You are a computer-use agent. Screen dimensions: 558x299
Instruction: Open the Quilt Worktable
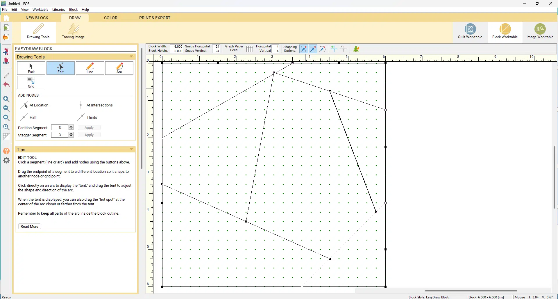coord(470,31)
